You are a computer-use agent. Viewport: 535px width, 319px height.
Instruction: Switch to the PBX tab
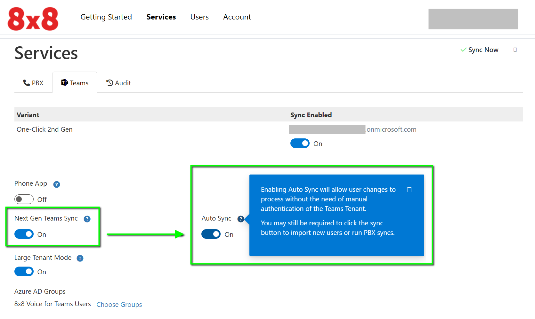(33, 83)
